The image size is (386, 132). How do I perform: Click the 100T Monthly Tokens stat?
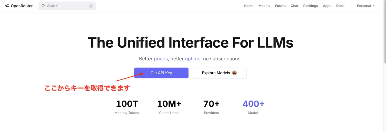127,107
